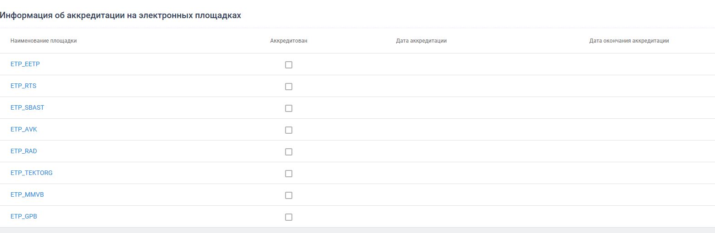The width and height of the screenshot is (715, 233).
Task: Click the 'Дата окончания аккредитации' column header
Action: coord(629,41)
